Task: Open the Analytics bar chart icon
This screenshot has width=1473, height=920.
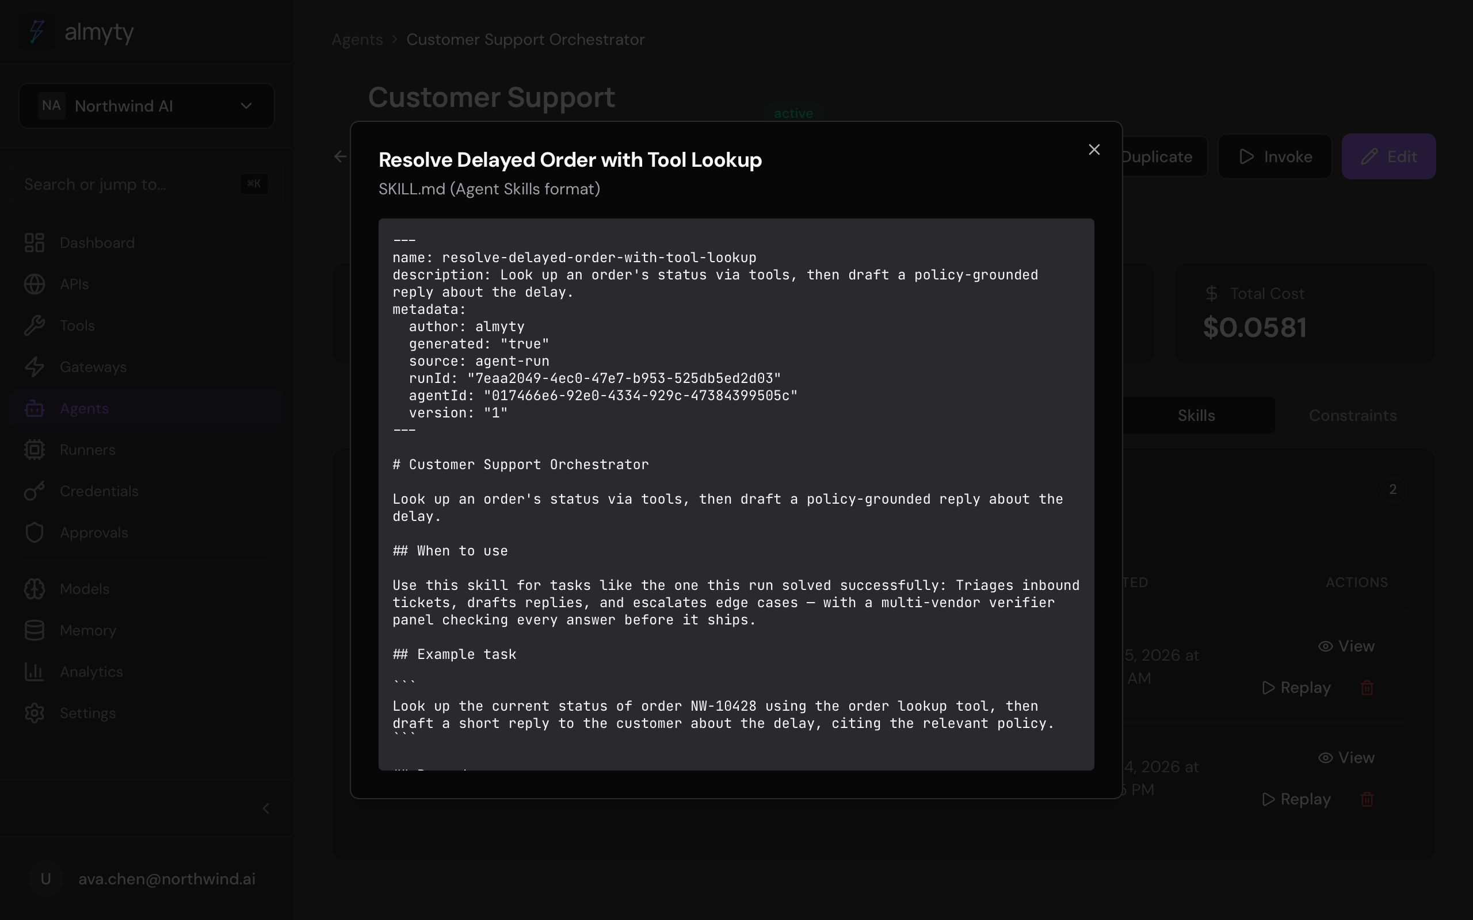Action: (35, 672)
